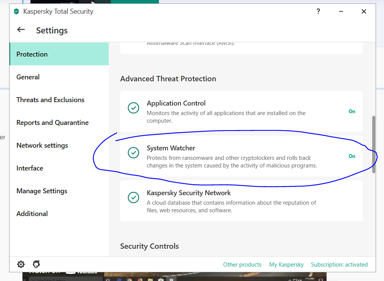The width and height of the screenshot is (384, 281).
Task: Click the Application Control checkmark icon
Action: coord(133,108)
